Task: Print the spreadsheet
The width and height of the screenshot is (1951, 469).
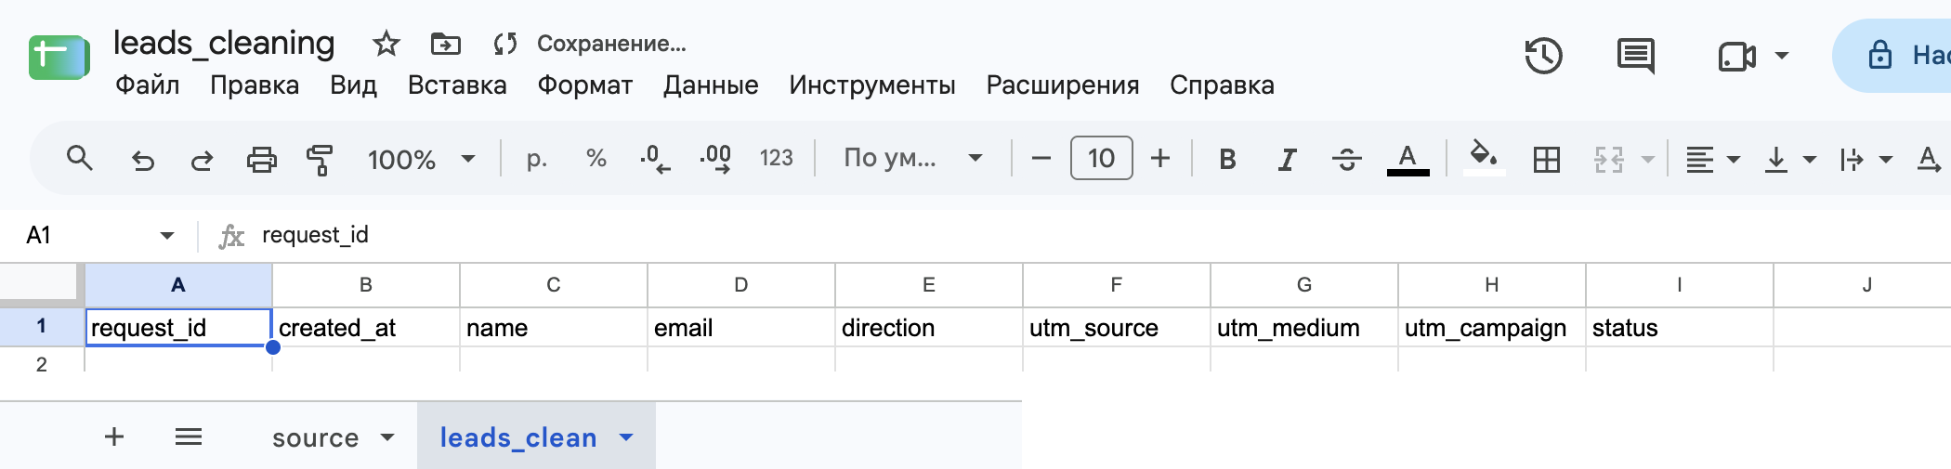Action: 261,160
